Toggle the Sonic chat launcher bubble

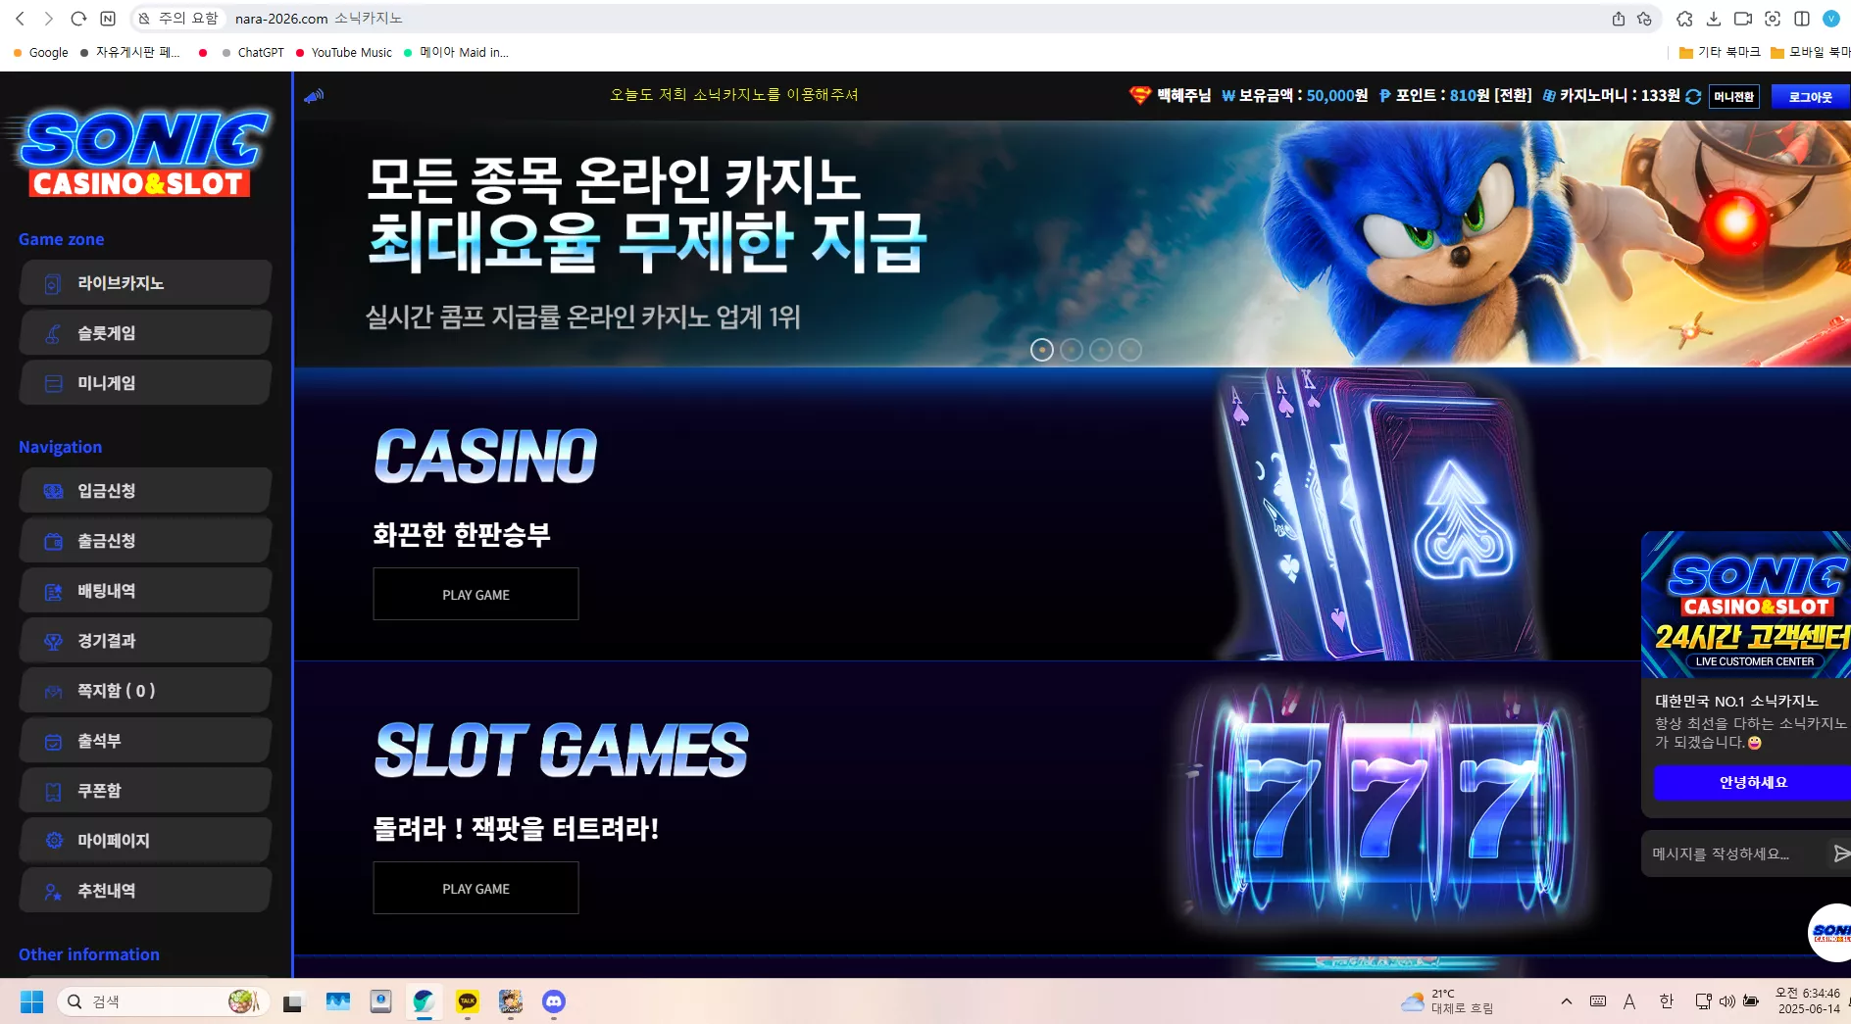point(1830,932)
